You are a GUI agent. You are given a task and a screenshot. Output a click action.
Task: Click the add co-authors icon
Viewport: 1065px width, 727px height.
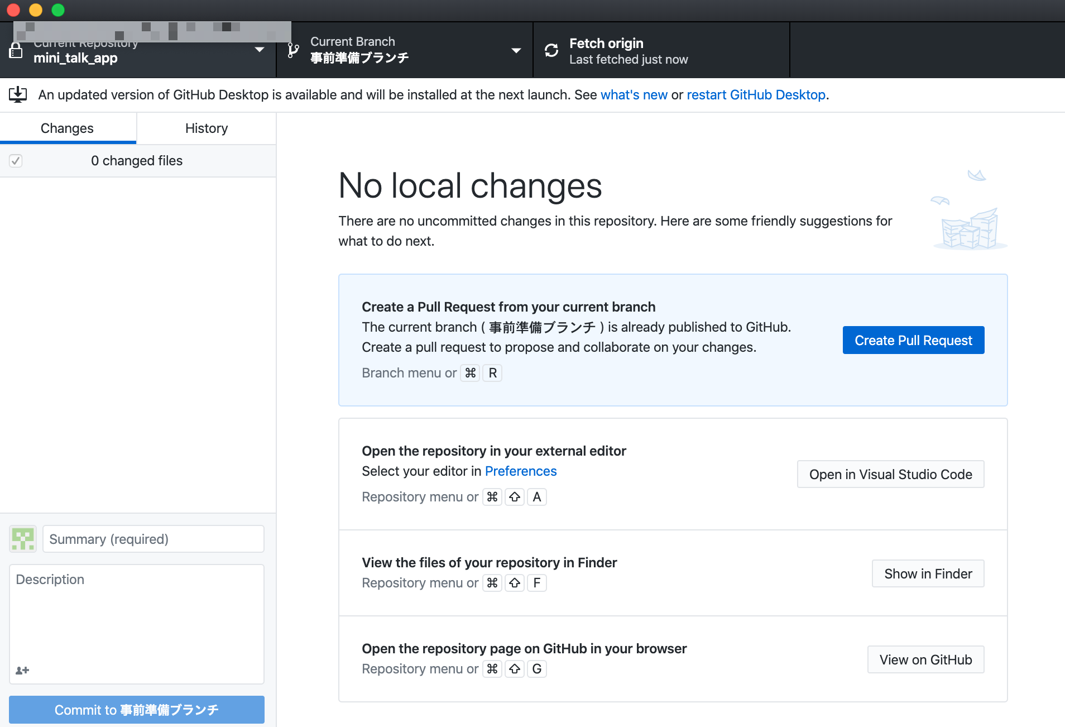point(22,670)
